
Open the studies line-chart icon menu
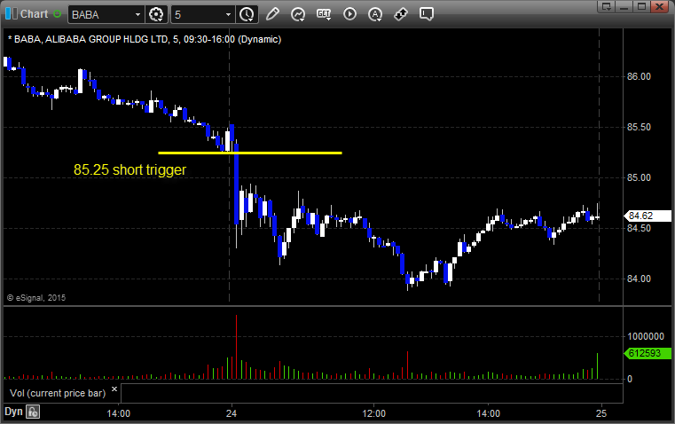298,14
